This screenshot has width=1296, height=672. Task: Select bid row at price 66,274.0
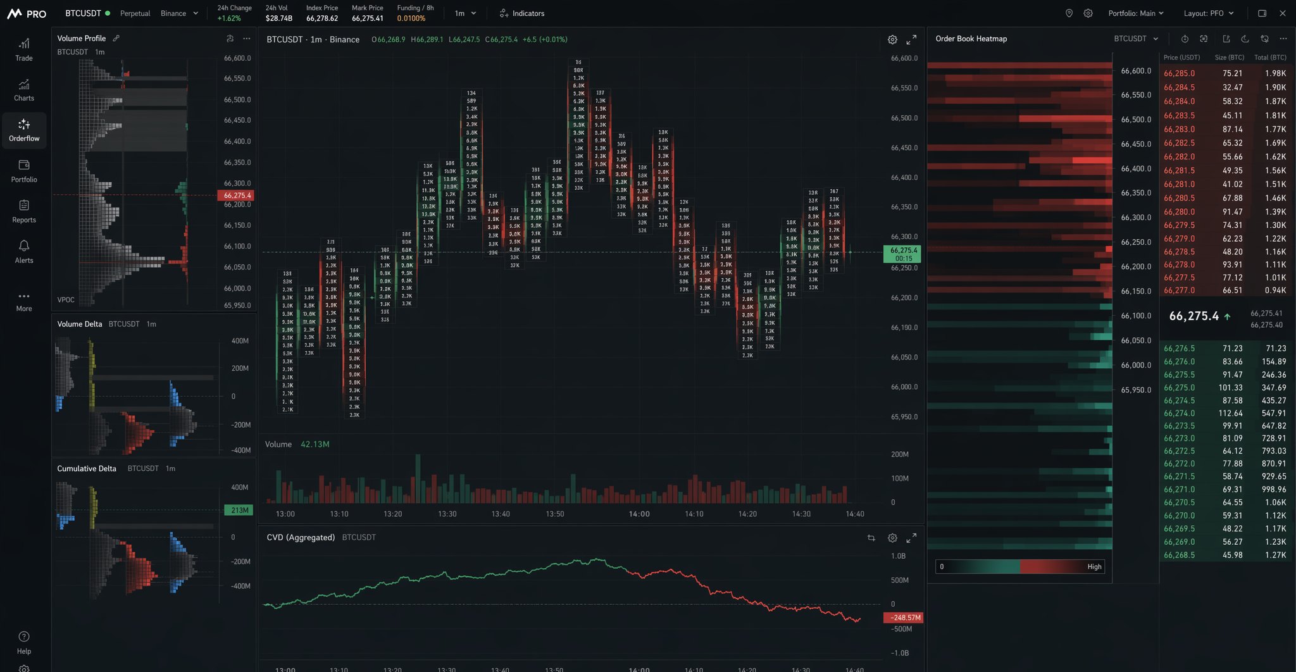(1225, 413)
